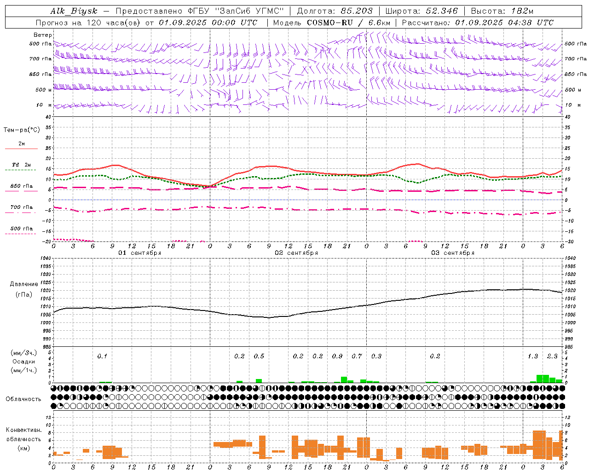589x471 pixels.
Task: Click the (мм/1ч.) precipitation unit label
Action: point(23,370)
